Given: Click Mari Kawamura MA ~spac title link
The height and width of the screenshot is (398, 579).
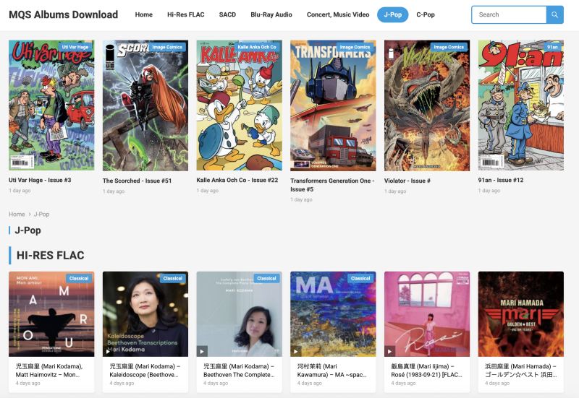Looking at the screenshot, I should 332,371.
